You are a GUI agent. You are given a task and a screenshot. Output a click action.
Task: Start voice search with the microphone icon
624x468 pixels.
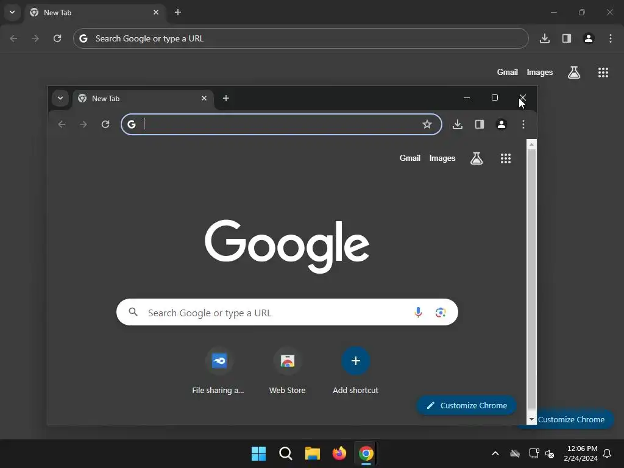pyautogui.click(x=418, y=313)
